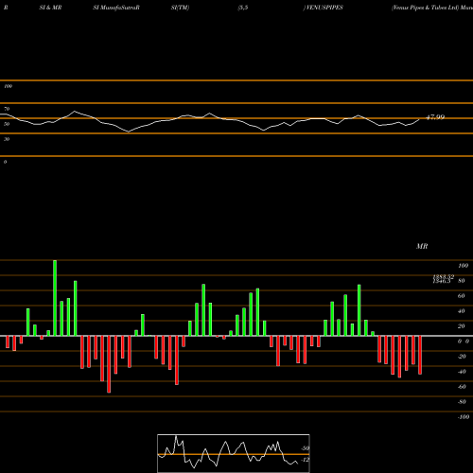473x473 pixels.
Task: Click the MR axis label -60
Action: click(x=462, y=387)
